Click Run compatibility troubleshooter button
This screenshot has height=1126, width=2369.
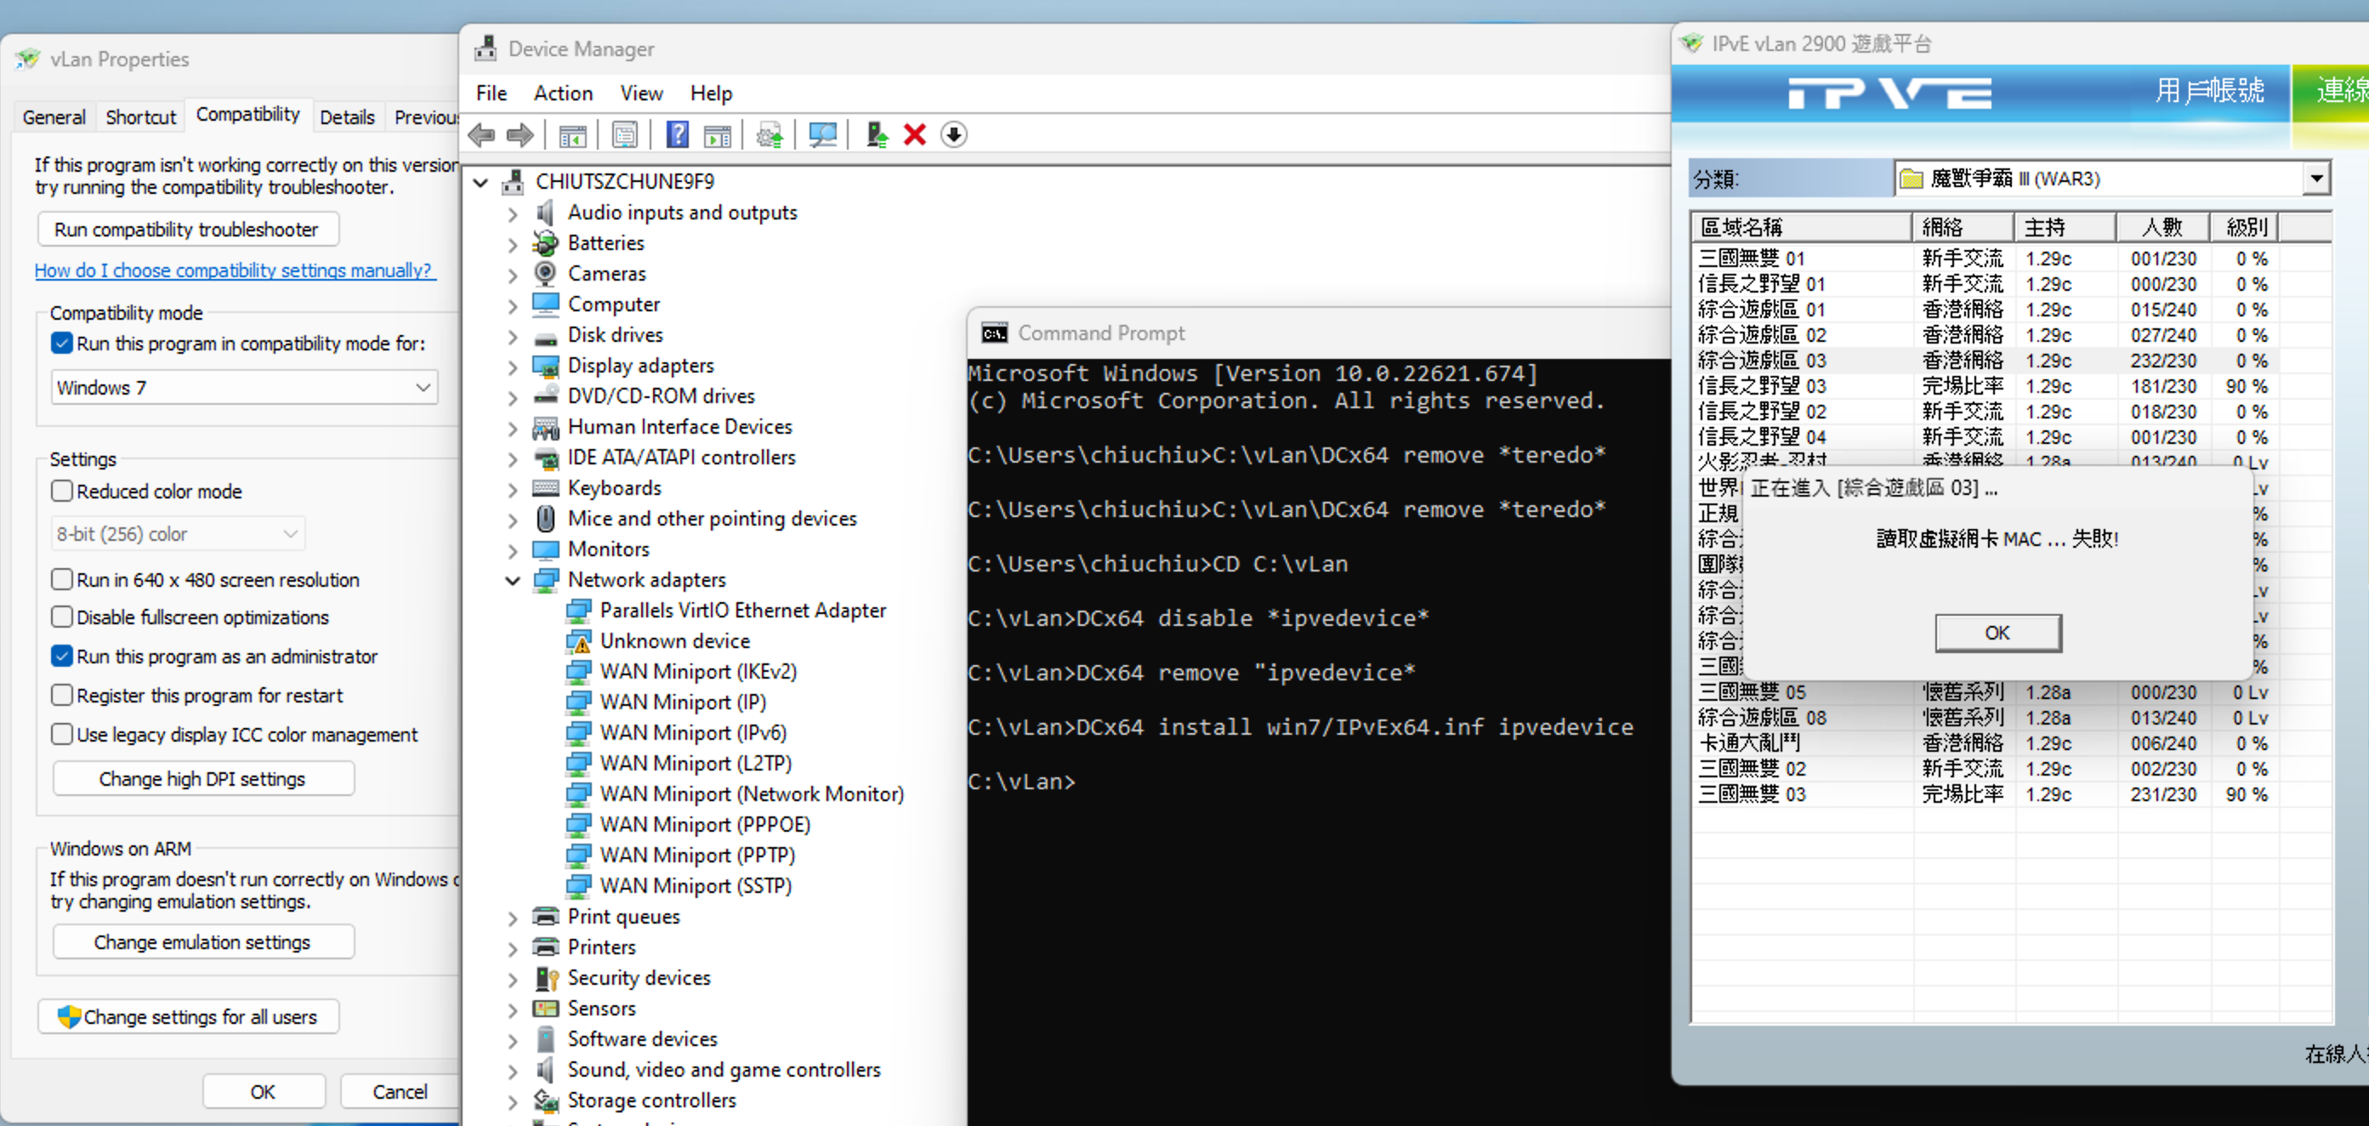(187, 229)
